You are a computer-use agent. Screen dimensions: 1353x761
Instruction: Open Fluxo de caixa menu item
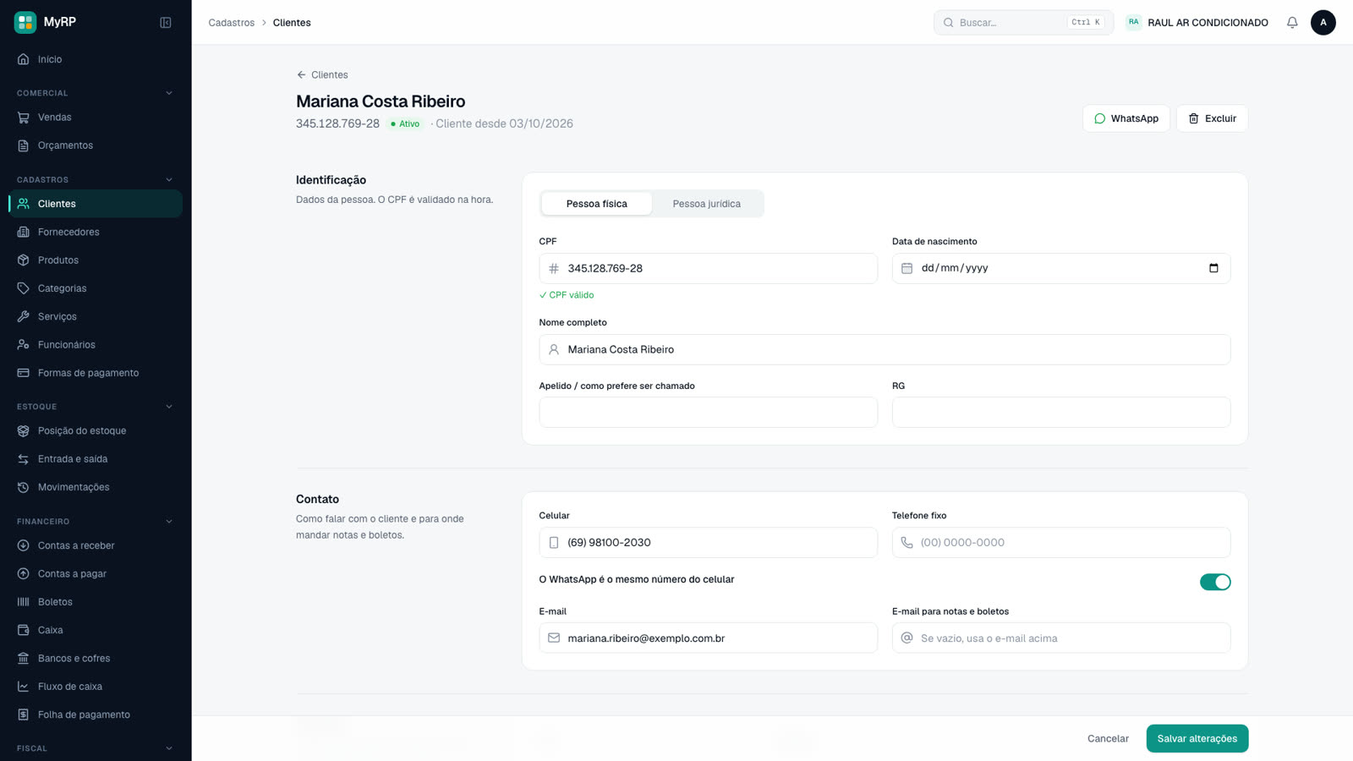click(96, 687)
